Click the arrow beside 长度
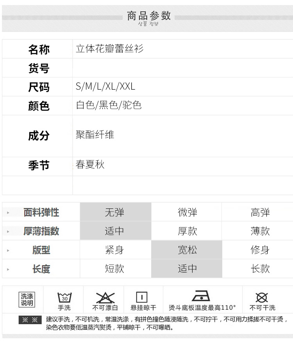 pos(8,269)
